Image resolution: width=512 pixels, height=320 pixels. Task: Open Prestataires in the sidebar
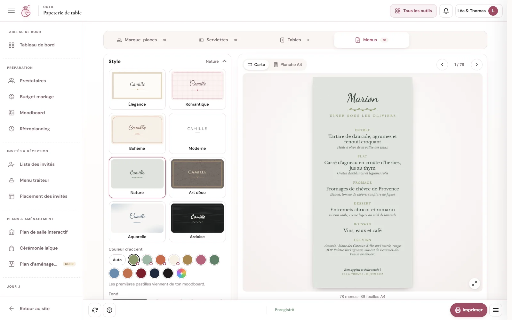pyautogui.click(x=42, y=81)
